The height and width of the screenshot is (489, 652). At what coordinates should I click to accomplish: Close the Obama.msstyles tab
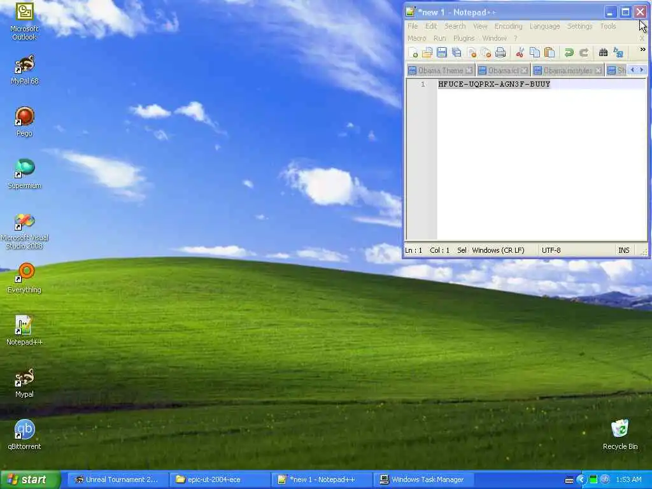click(598, 70)
